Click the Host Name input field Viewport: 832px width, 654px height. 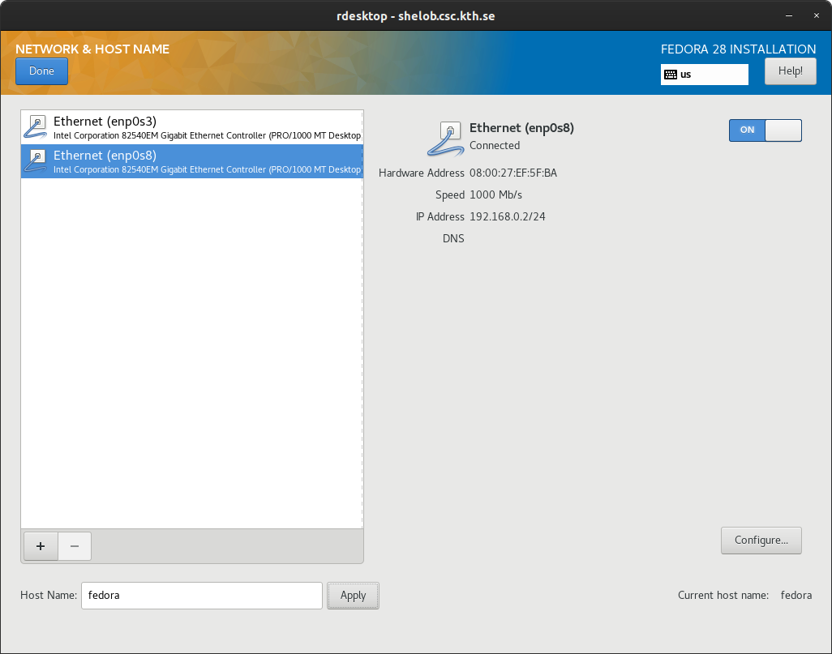coord(202,596)
